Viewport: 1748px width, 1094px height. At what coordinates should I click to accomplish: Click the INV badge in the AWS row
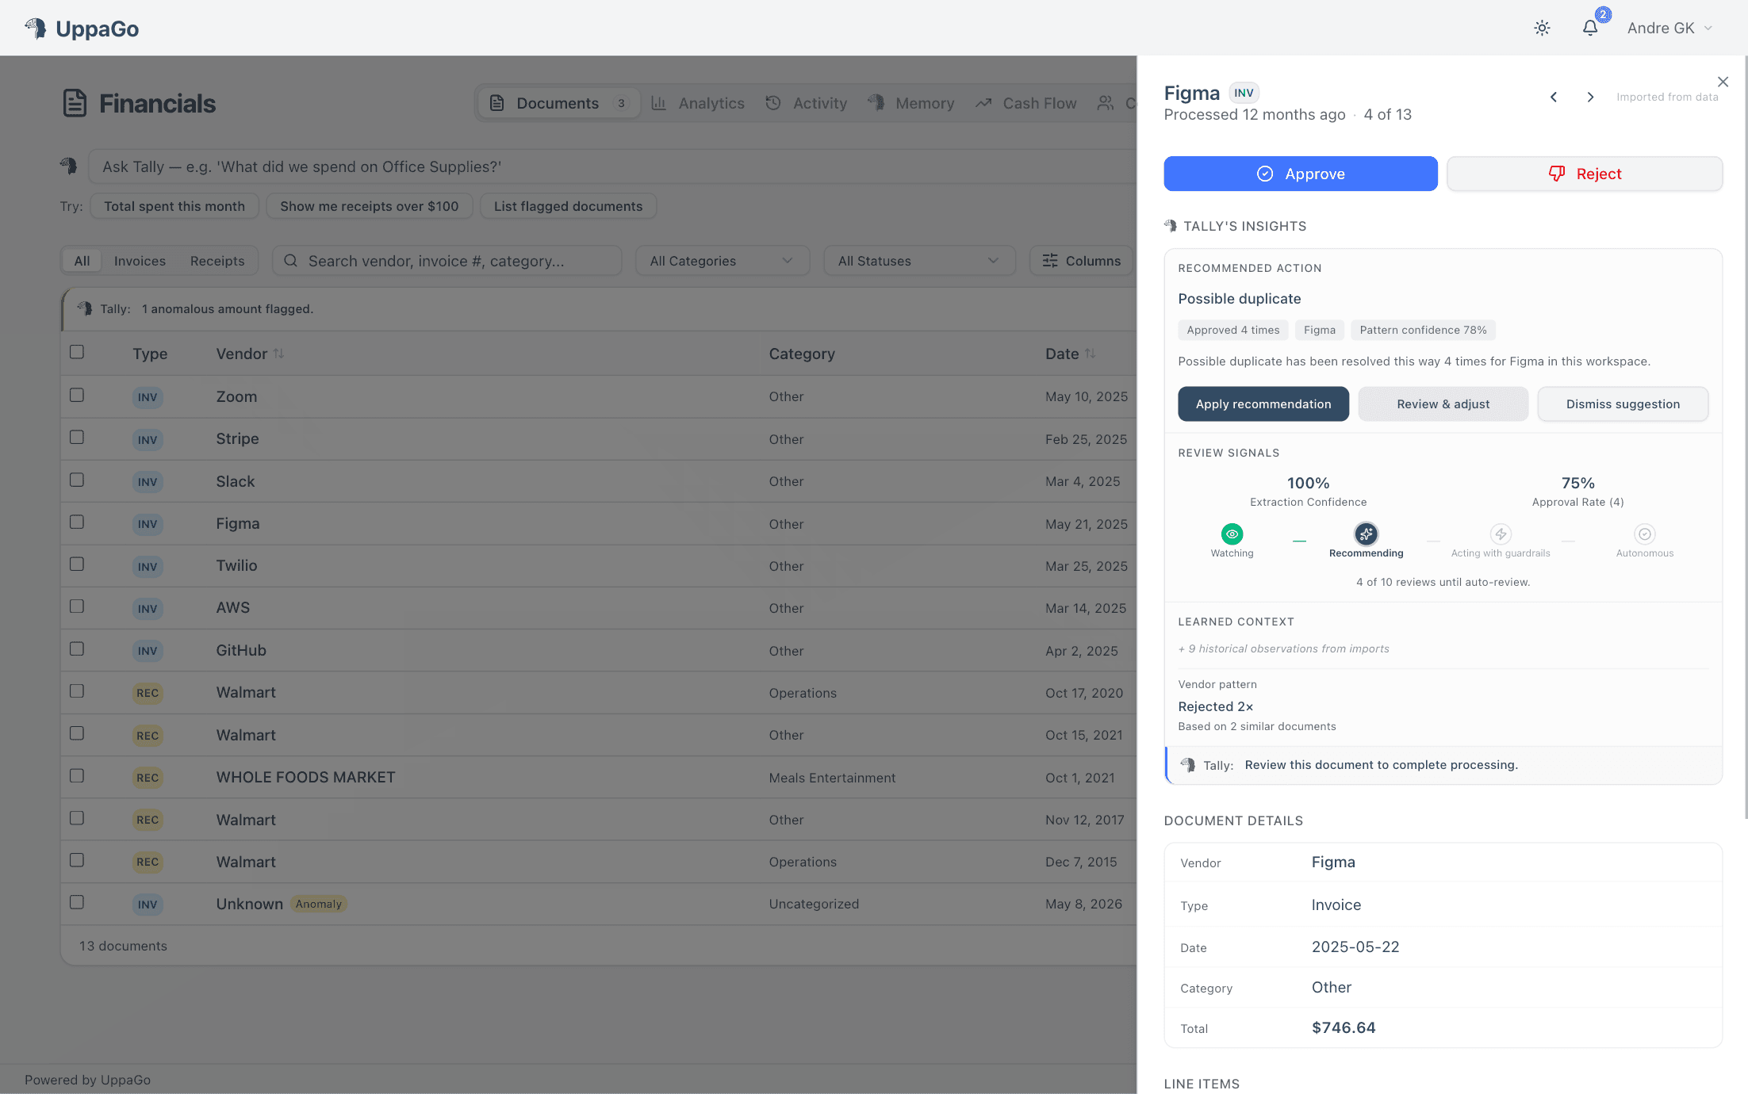[148, 609]
